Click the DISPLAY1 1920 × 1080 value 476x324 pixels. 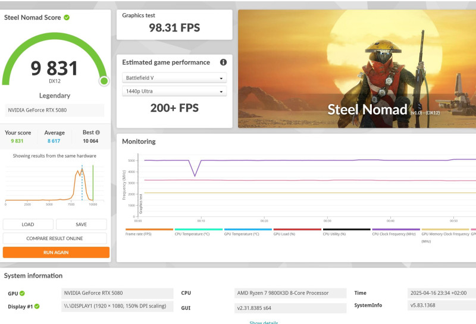pos(117,306)
